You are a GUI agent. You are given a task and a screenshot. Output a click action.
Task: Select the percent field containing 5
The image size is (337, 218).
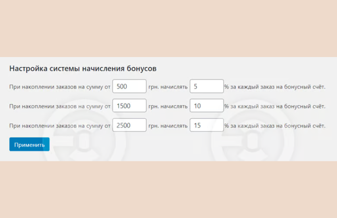click(x=207, y=86)
